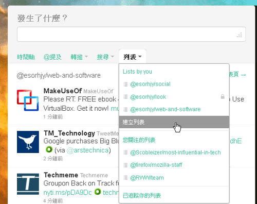Viewport: 257px width, 204px height.
Task: Click the list icon beside @RWW/team
Action: [x=125, y=178]
